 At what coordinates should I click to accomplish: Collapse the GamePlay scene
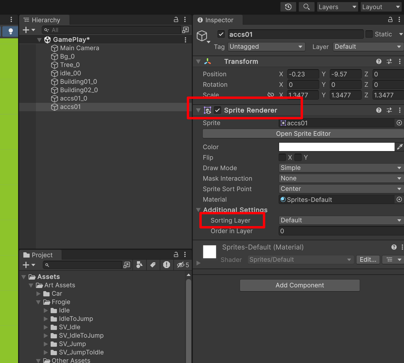tap(39, 40)
